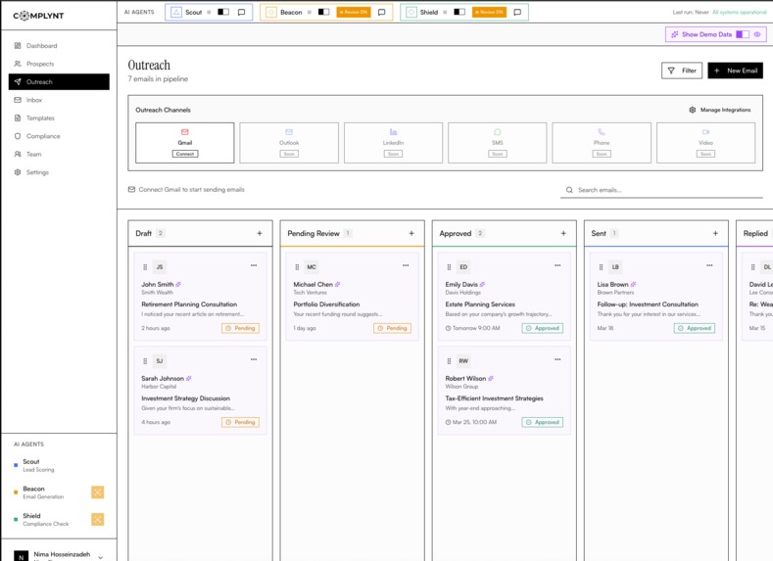Click the New Email button

pos(735,70)
